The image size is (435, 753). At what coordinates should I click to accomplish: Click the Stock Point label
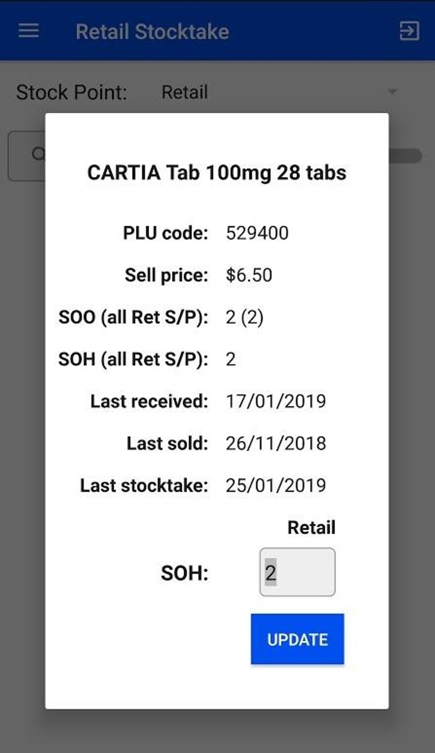(x=72, y=92)
